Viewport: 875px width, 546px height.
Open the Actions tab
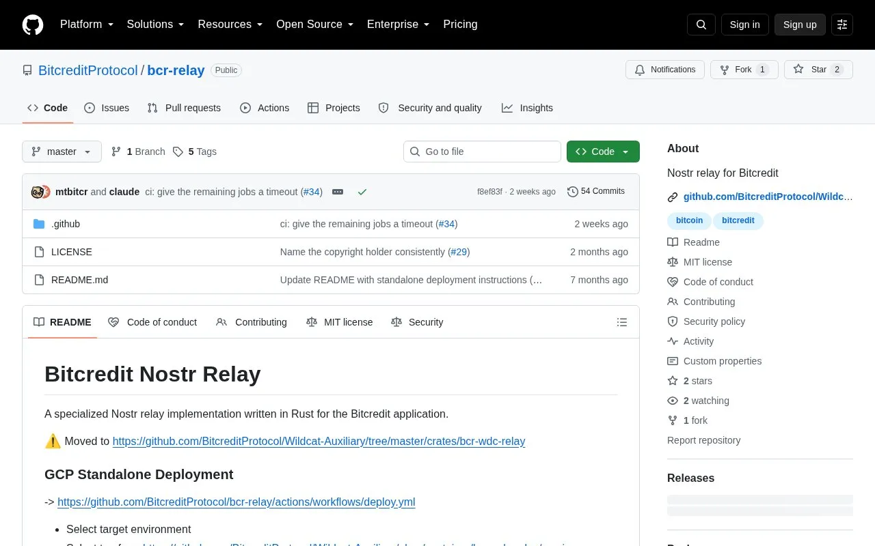point(265,108)
